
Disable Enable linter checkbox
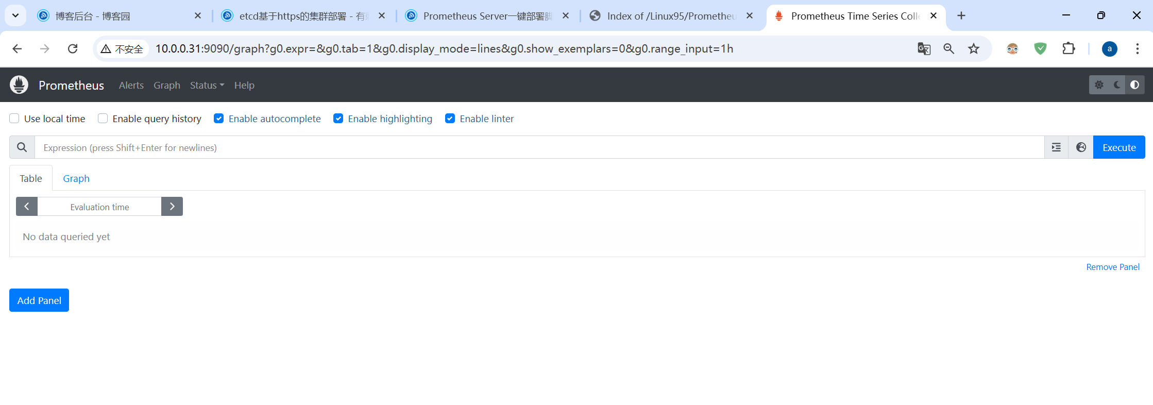(x=450, y=119)
